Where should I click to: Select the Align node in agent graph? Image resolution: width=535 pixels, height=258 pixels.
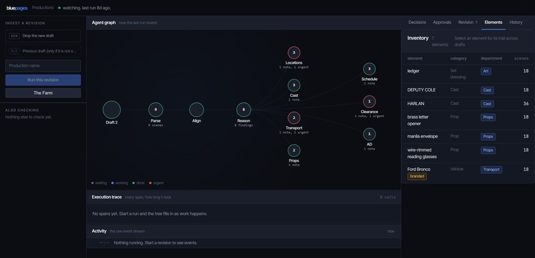tap(196, 110)
